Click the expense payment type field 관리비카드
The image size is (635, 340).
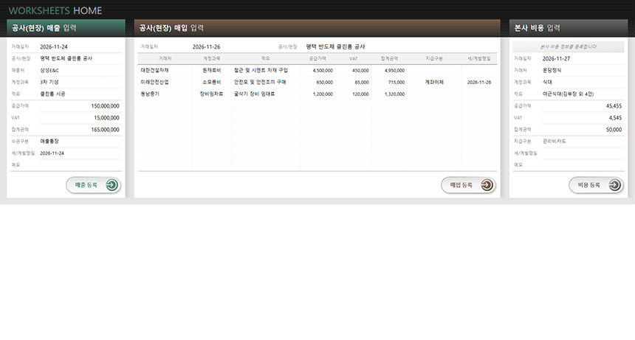[583, 141]
